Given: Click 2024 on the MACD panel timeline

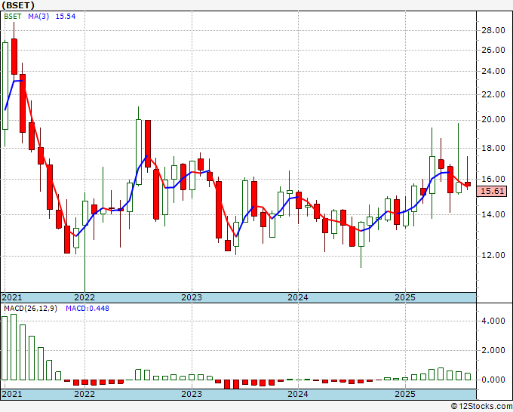Looking at the screenshot, I should (298, 394).
